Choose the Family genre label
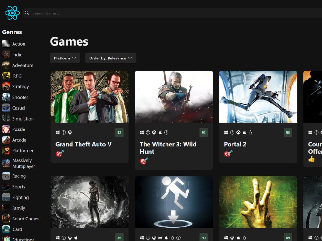 (18, 208)
